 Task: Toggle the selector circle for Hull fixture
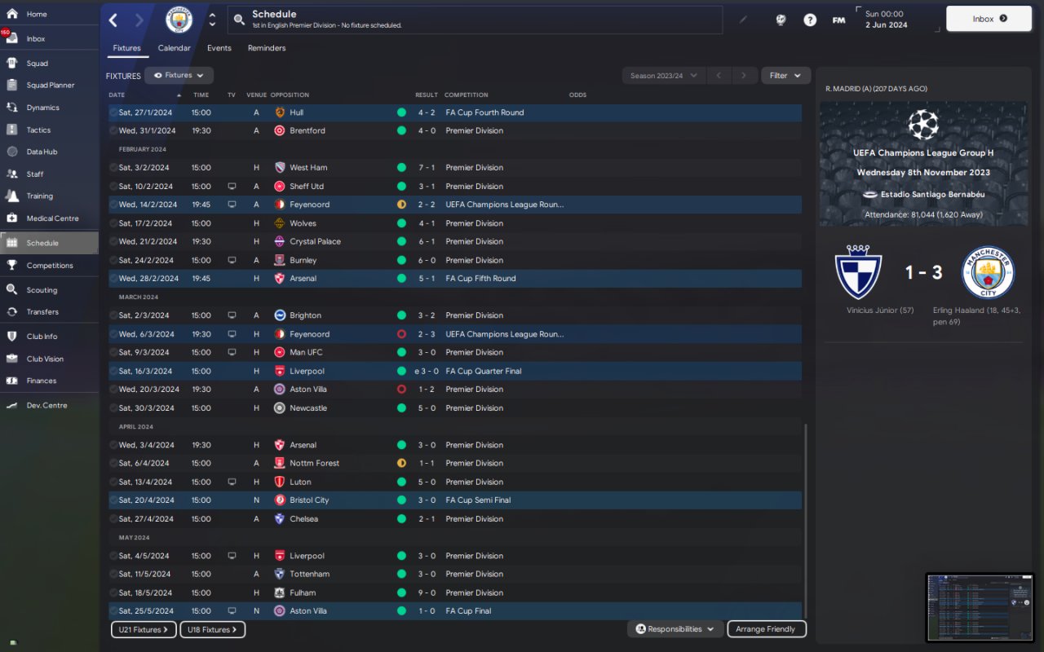click(x=113, y=112)
